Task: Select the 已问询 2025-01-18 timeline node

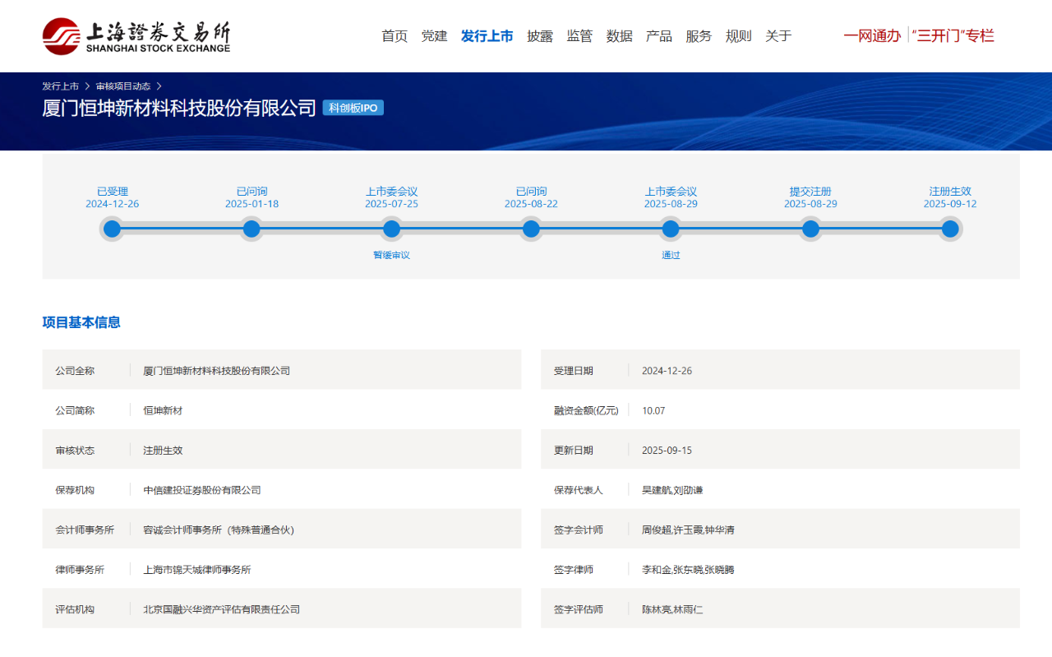Action: point(252,229)
